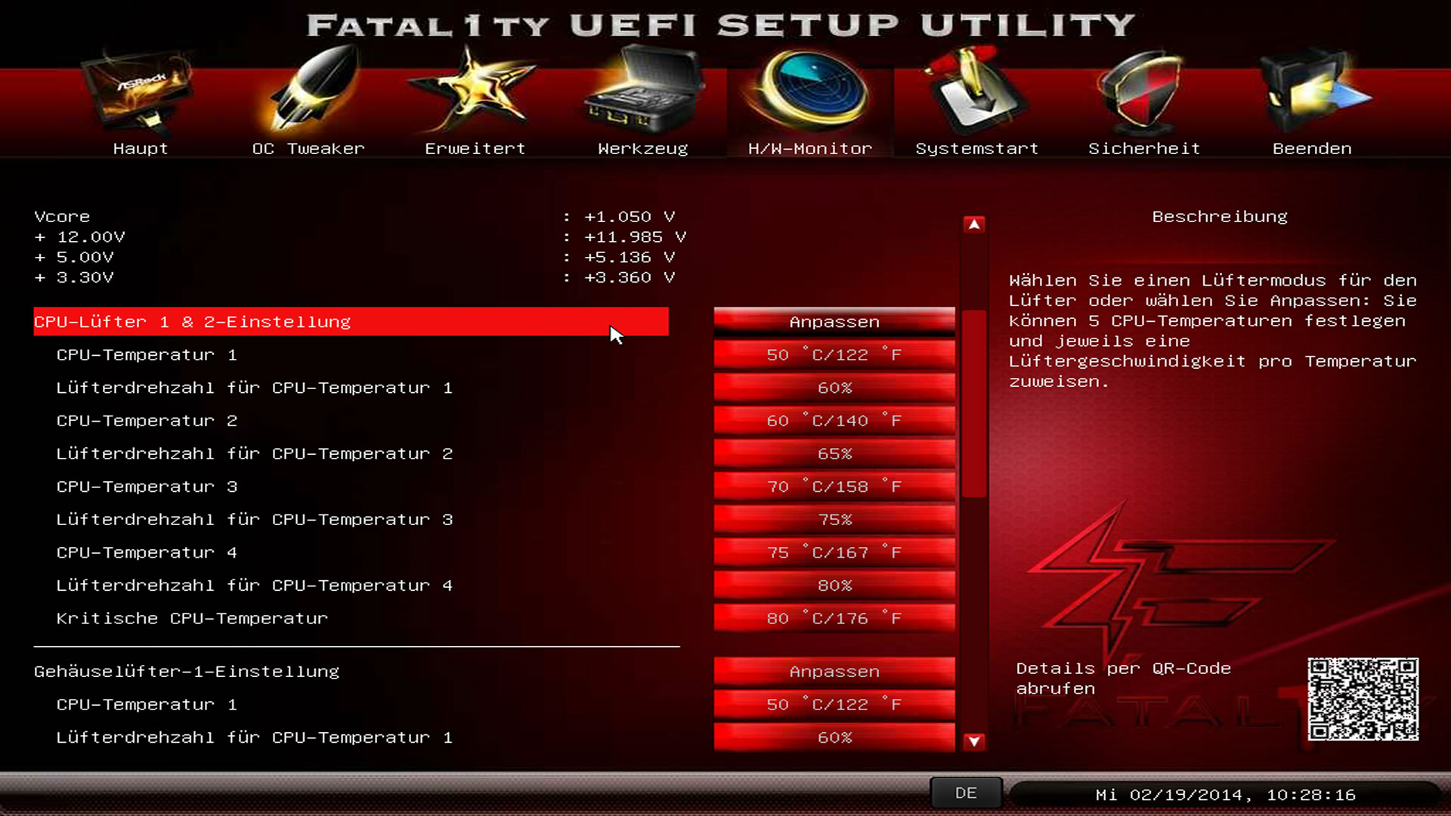Change CPU-Temperatur 1 value 50°C/122°F
The image size is (1451, 816).
pos(834,355)
